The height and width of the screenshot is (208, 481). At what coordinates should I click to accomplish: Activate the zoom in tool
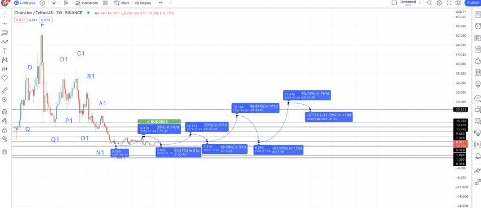[x=5, y=100]
